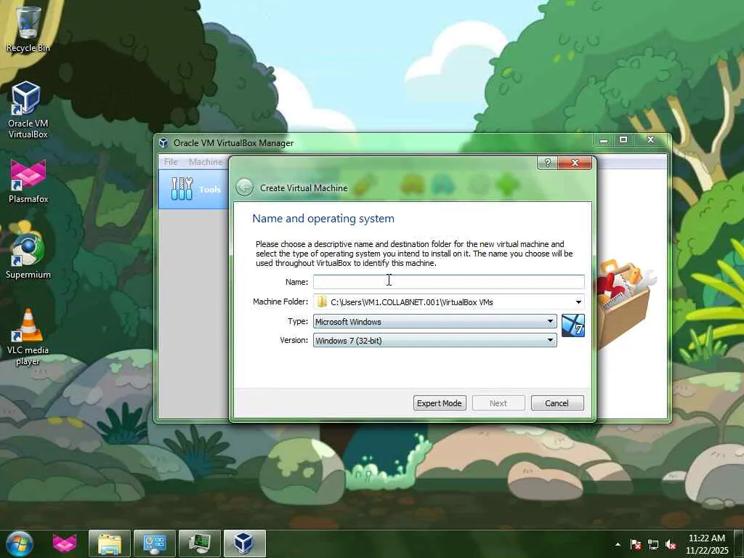The image size is (744, 558).
Task: Switch to VirtualBox taskbar button
Action: coord(244,543)
